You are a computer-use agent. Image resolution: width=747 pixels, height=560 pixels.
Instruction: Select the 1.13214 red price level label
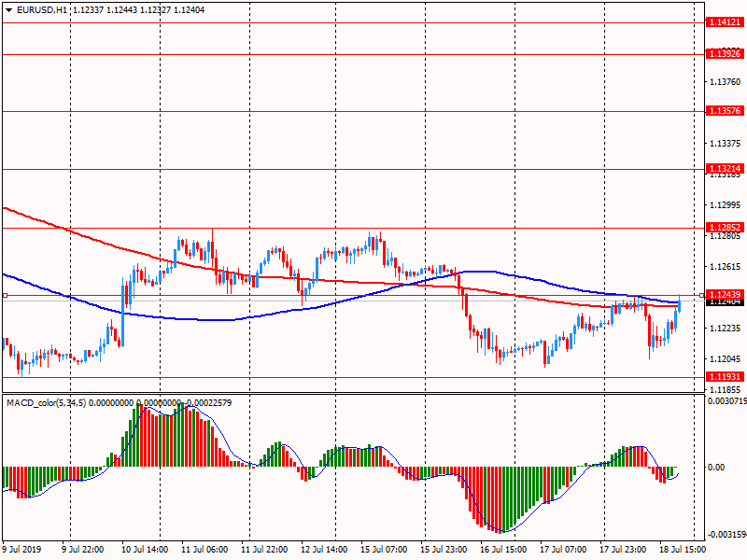725,169
